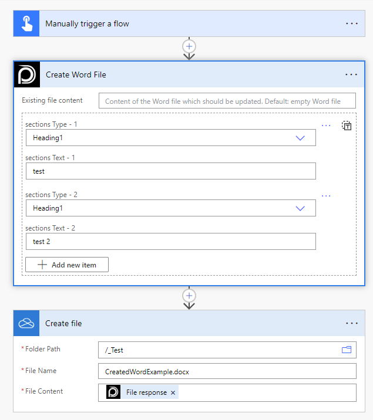Insert a step after the manual trigger
The image size is (373, 420).
189,46
